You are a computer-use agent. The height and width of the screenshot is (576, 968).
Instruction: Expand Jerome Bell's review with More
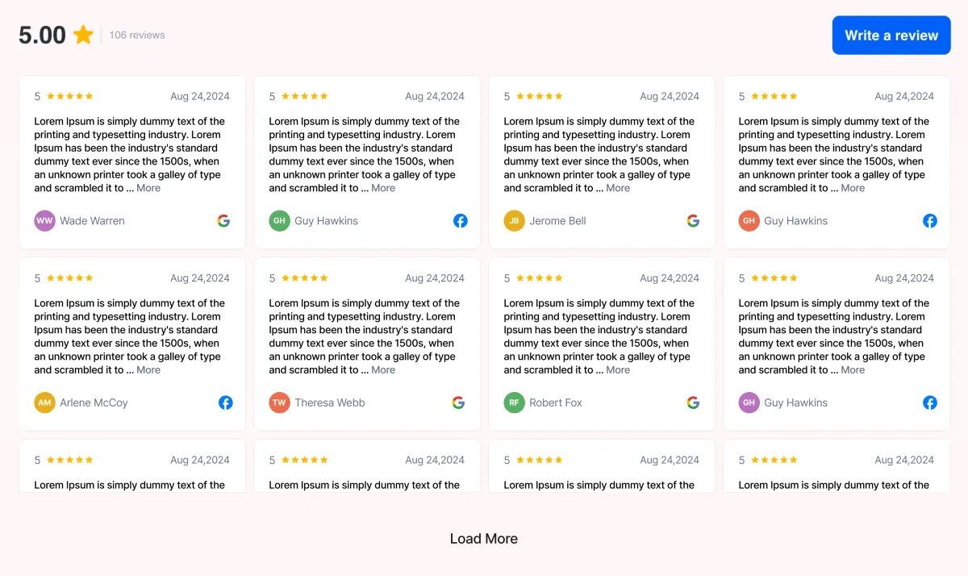point(618,188)
